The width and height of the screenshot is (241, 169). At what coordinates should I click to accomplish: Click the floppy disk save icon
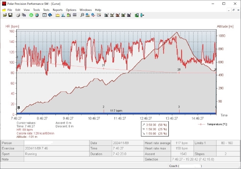click(10, 15)
